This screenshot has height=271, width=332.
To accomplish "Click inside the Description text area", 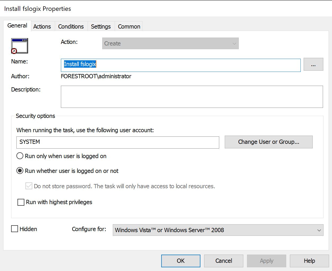I will 192,97.
